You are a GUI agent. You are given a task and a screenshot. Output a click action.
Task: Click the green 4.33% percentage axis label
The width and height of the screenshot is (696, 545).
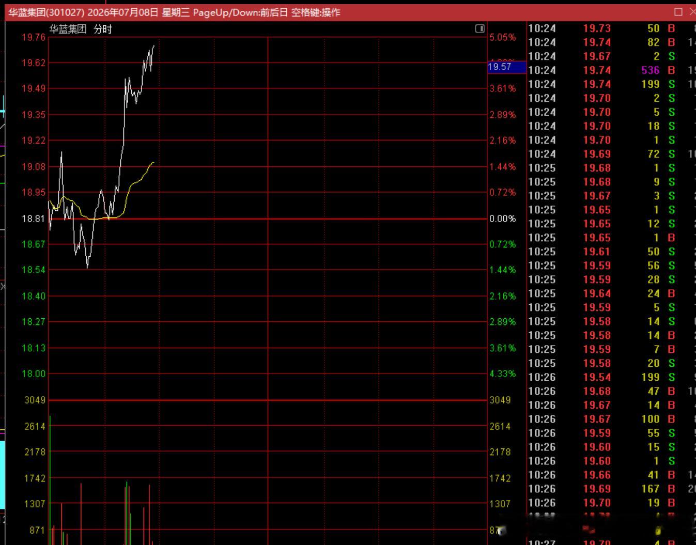pyautogui.click(x=503, y=373)
